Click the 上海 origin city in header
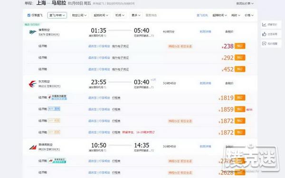 click(x=41, y=3)
